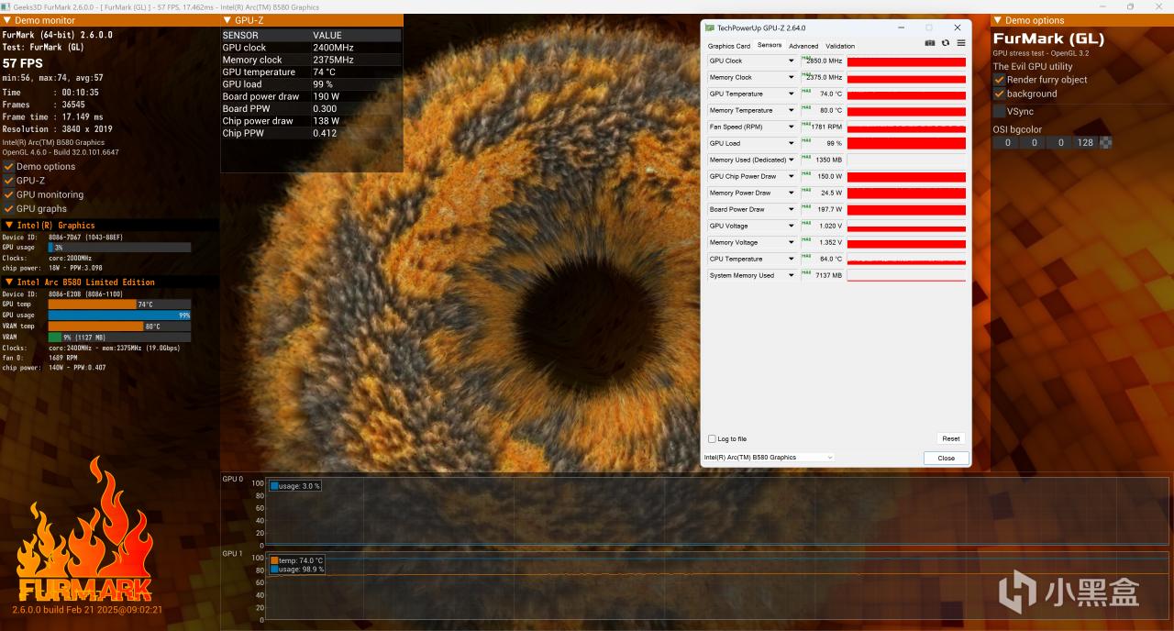Open the Memory Clock sensor dropdown

(792, 77)
